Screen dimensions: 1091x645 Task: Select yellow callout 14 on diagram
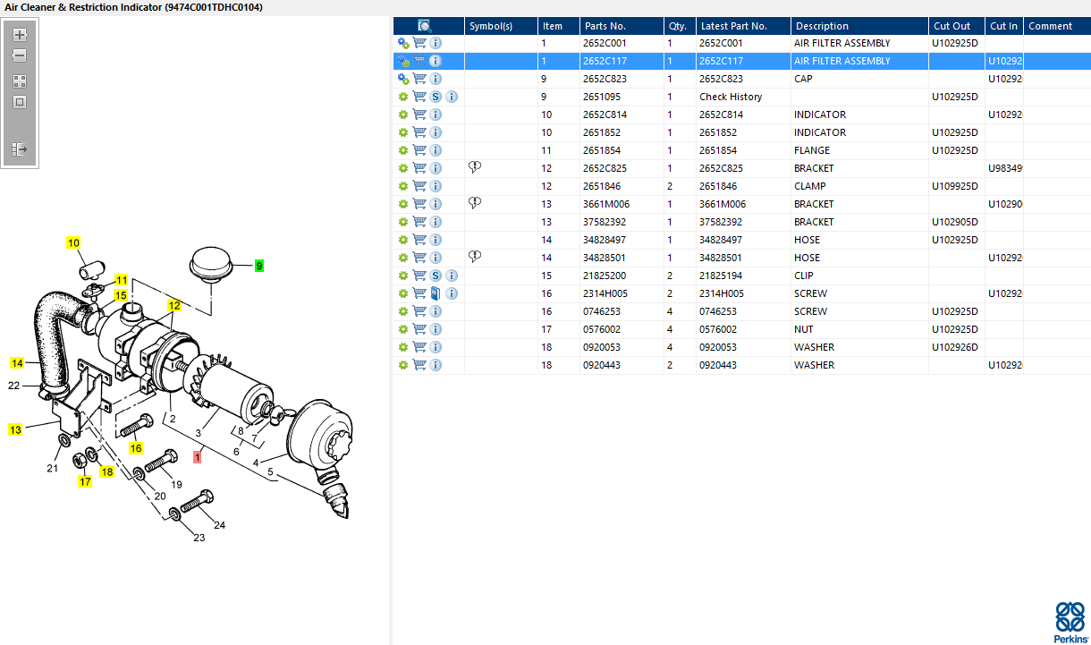tap(17, 362)
